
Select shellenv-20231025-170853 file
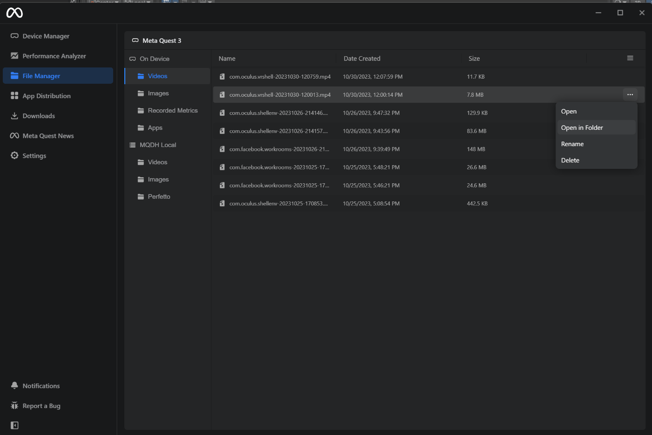click(x=429, y=203)
